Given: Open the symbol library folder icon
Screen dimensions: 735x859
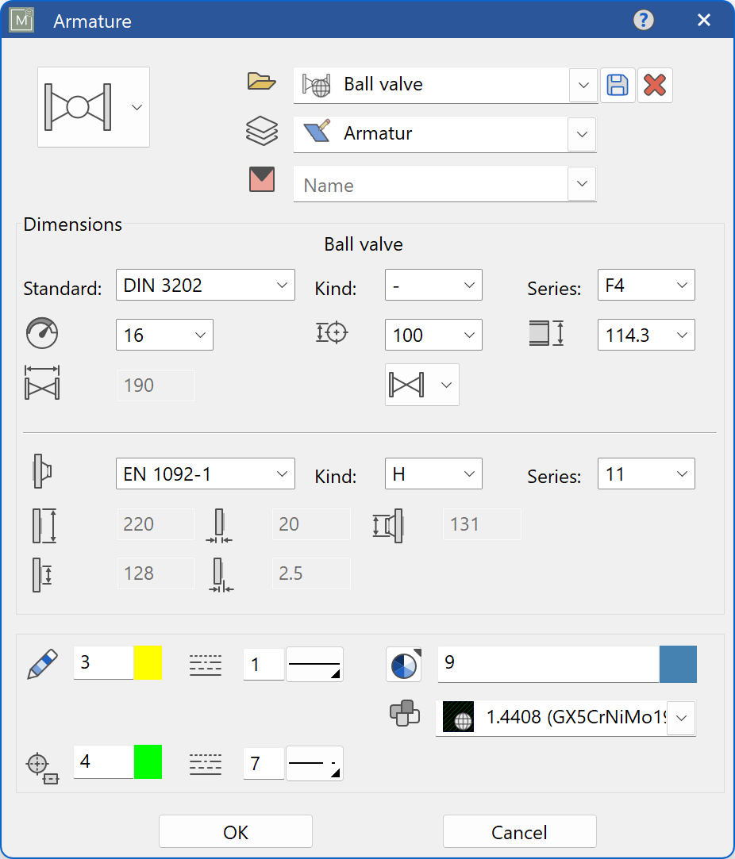Looking at the screenshot, I should coord(262,81).
